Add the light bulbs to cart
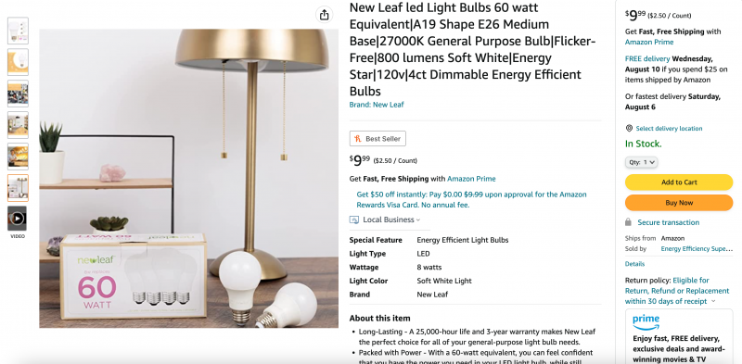The width and height of the screenshot is (742, 364). (679, 182)
